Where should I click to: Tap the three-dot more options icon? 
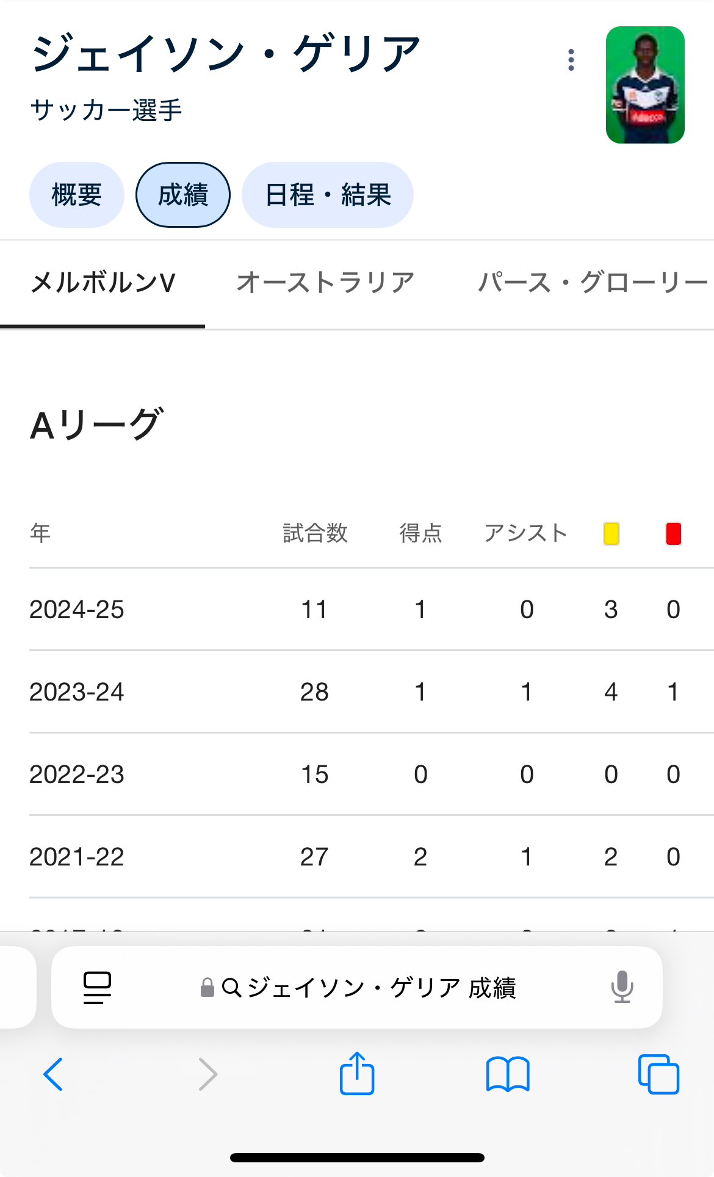(571, 60)
